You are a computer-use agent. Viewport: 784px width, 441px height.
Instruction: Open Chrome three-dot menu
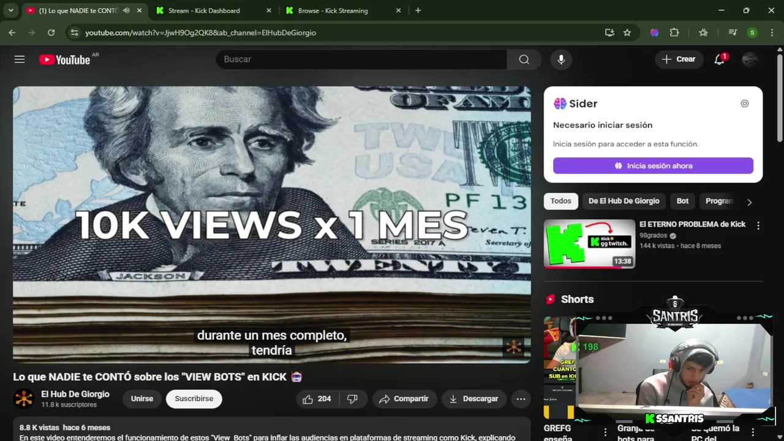pos(771,32)
